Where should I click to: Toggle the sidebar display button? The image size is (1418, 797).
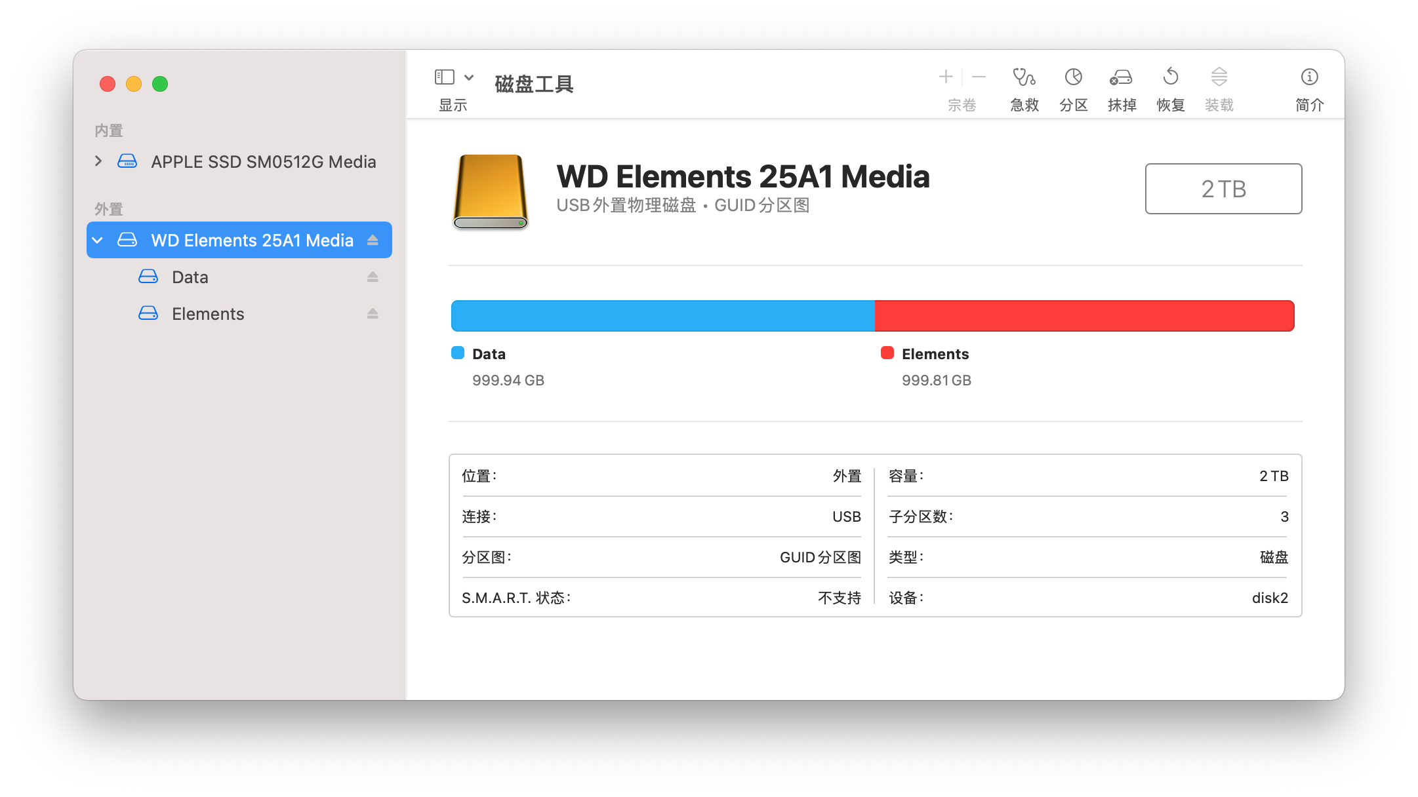coord(444,77)
